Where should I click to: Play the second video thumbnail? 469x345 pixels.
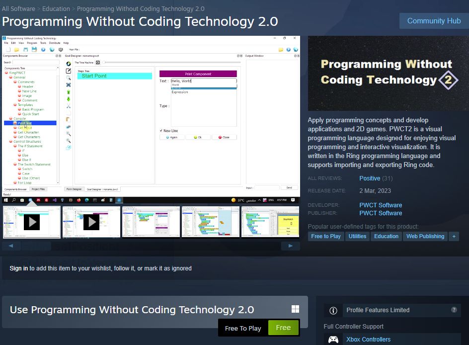(x=91, y=222)
